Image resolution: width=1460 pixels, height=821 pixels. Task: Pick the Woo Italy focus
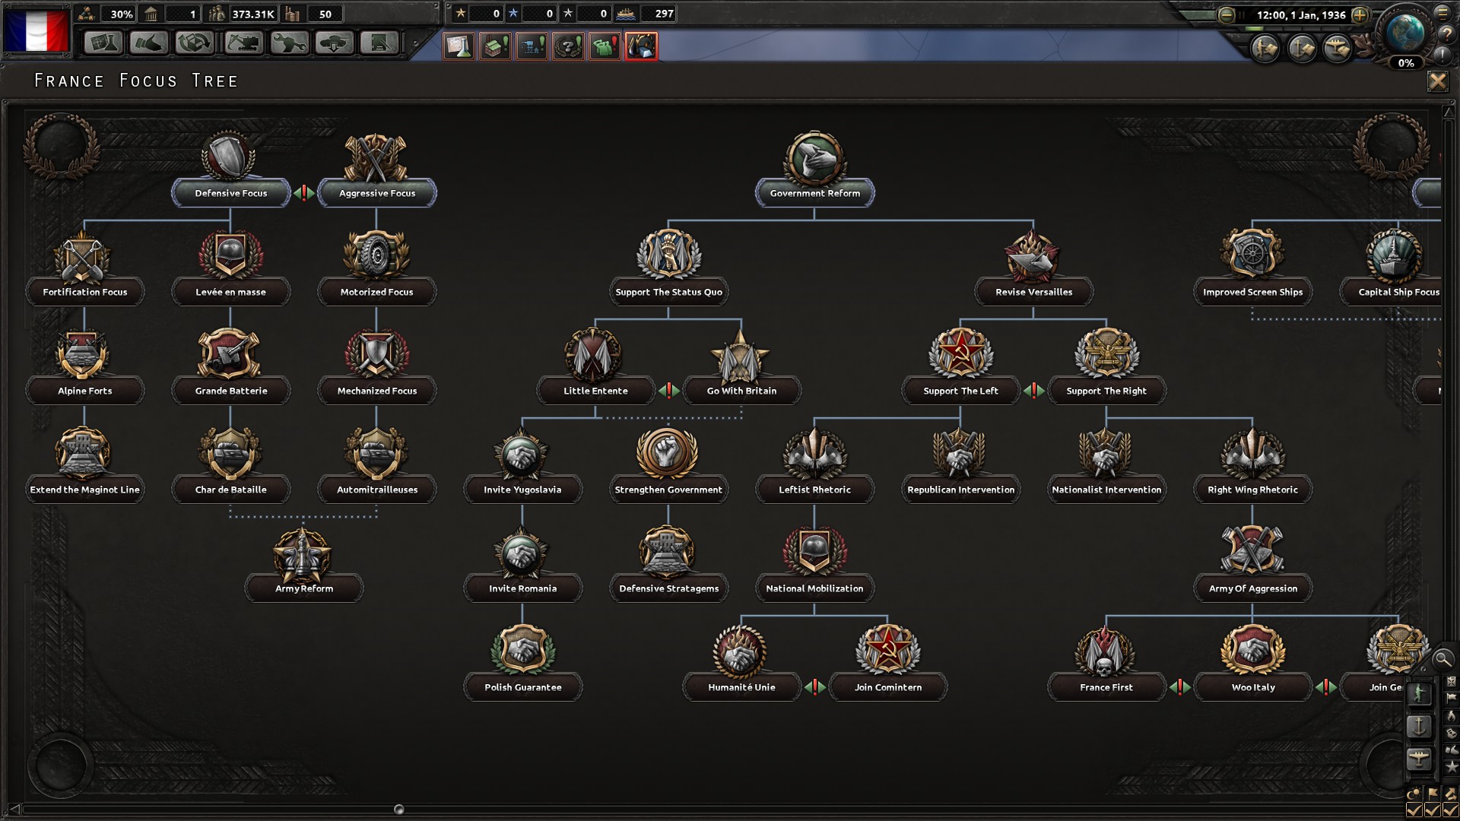click(x=1252, y=687)
